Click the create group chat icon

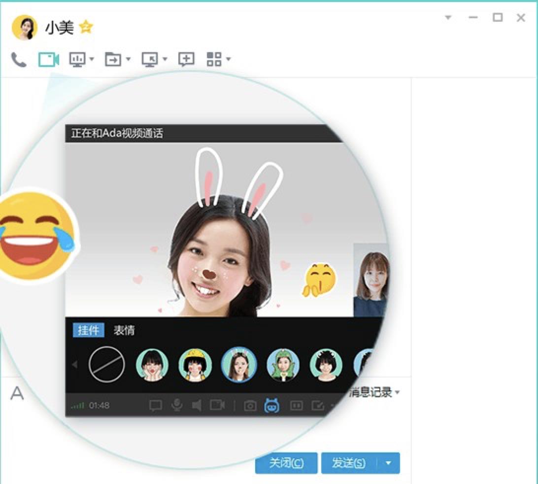coord(186,59)
